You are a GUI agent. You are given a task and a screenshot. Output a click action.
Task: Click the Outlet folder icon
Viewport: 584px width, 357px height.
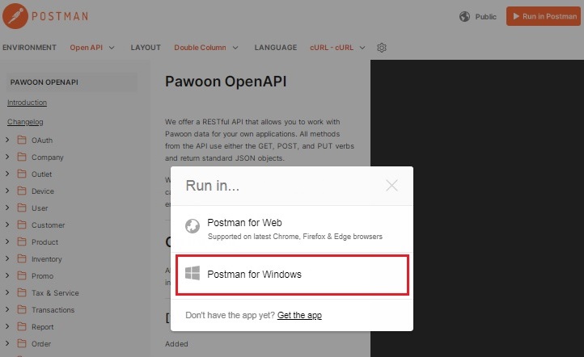[22, 174]
